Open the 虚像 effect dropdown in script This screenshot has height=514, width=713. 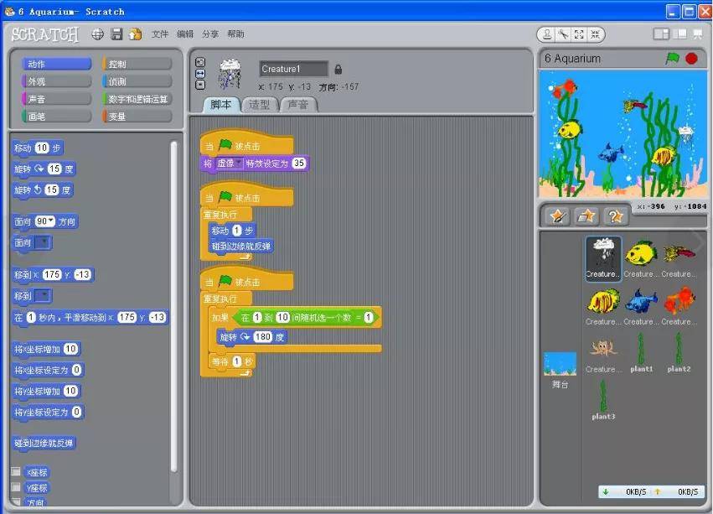tap(230, 164)
